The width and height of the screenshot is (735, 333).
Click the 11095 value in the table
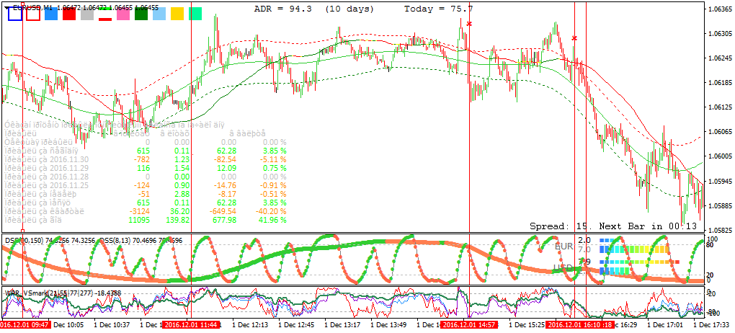pyautogui.click(x=139, y=220)
